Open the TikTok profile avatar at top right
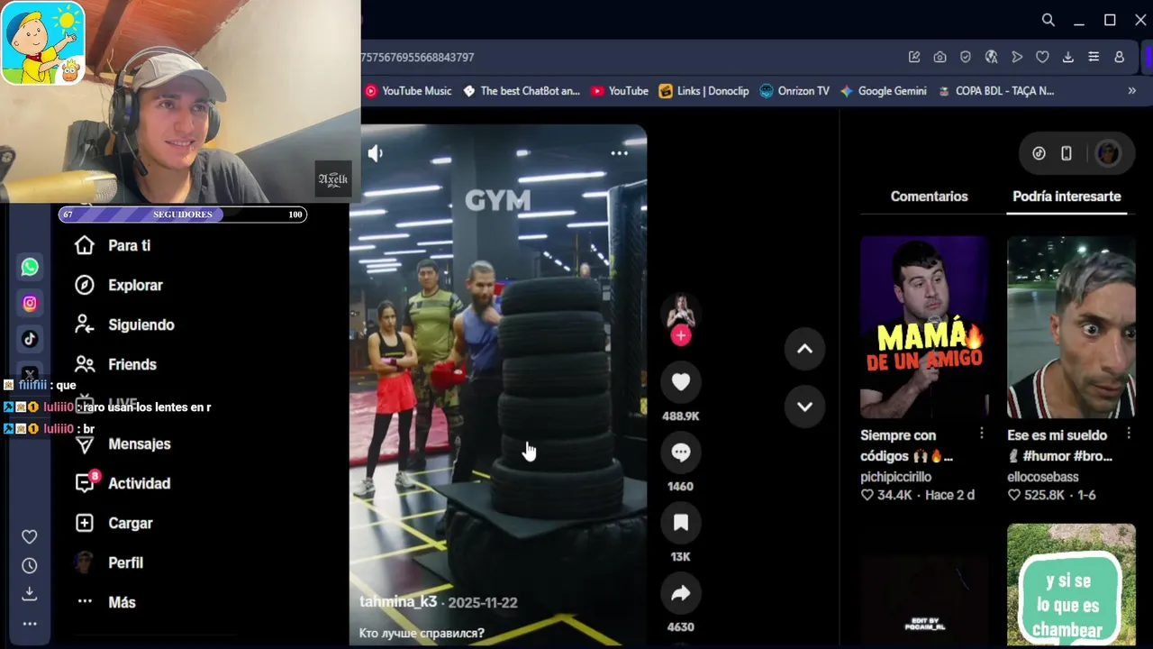 [1108, 153]
